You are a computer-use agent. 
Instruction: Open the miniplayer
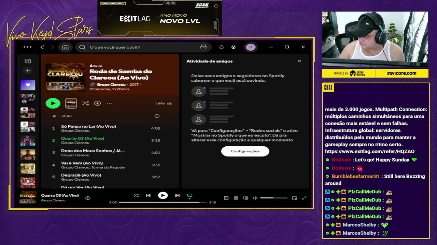tap(295, 198)
